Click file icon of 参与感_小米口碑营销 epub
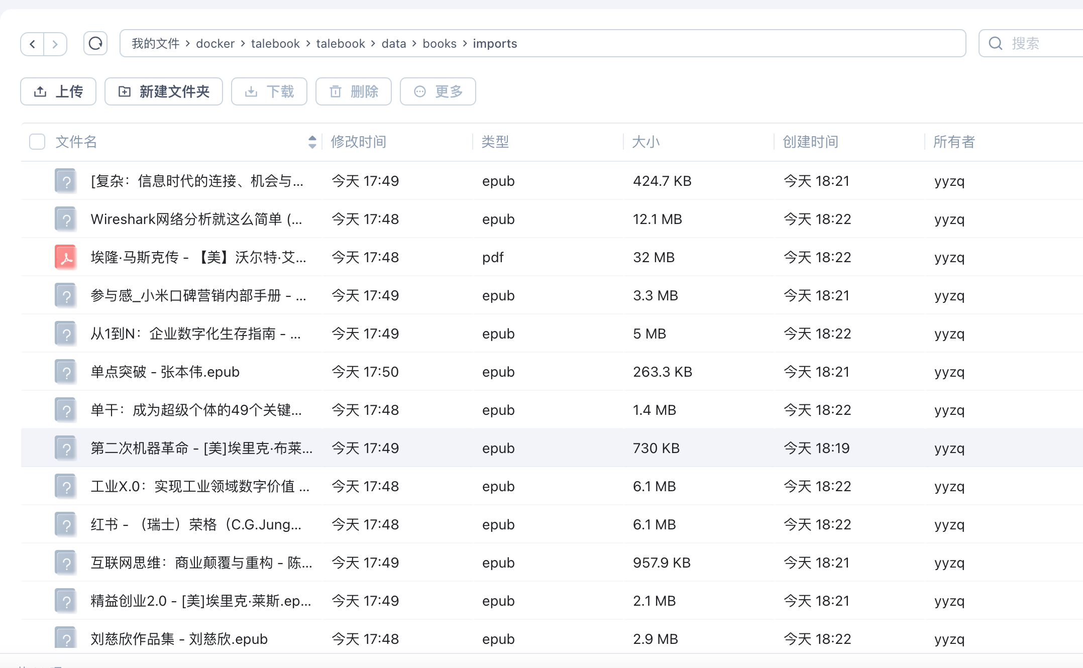 coord(66,295)
